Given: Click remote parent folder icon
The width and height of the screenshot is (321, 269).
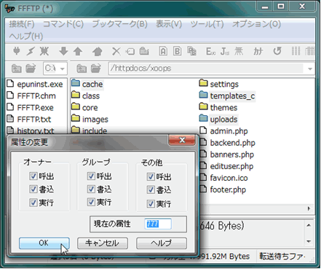Looking at the screenshot, I should pyautogui.click(x=82, y=69).
